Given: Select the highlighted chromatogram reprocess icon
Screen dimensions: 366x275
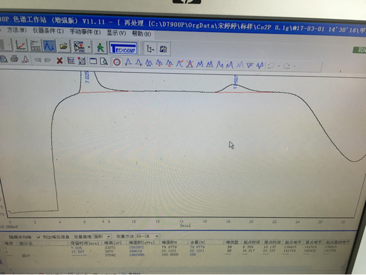Looking at the screenshot, I should click(49, 46).
